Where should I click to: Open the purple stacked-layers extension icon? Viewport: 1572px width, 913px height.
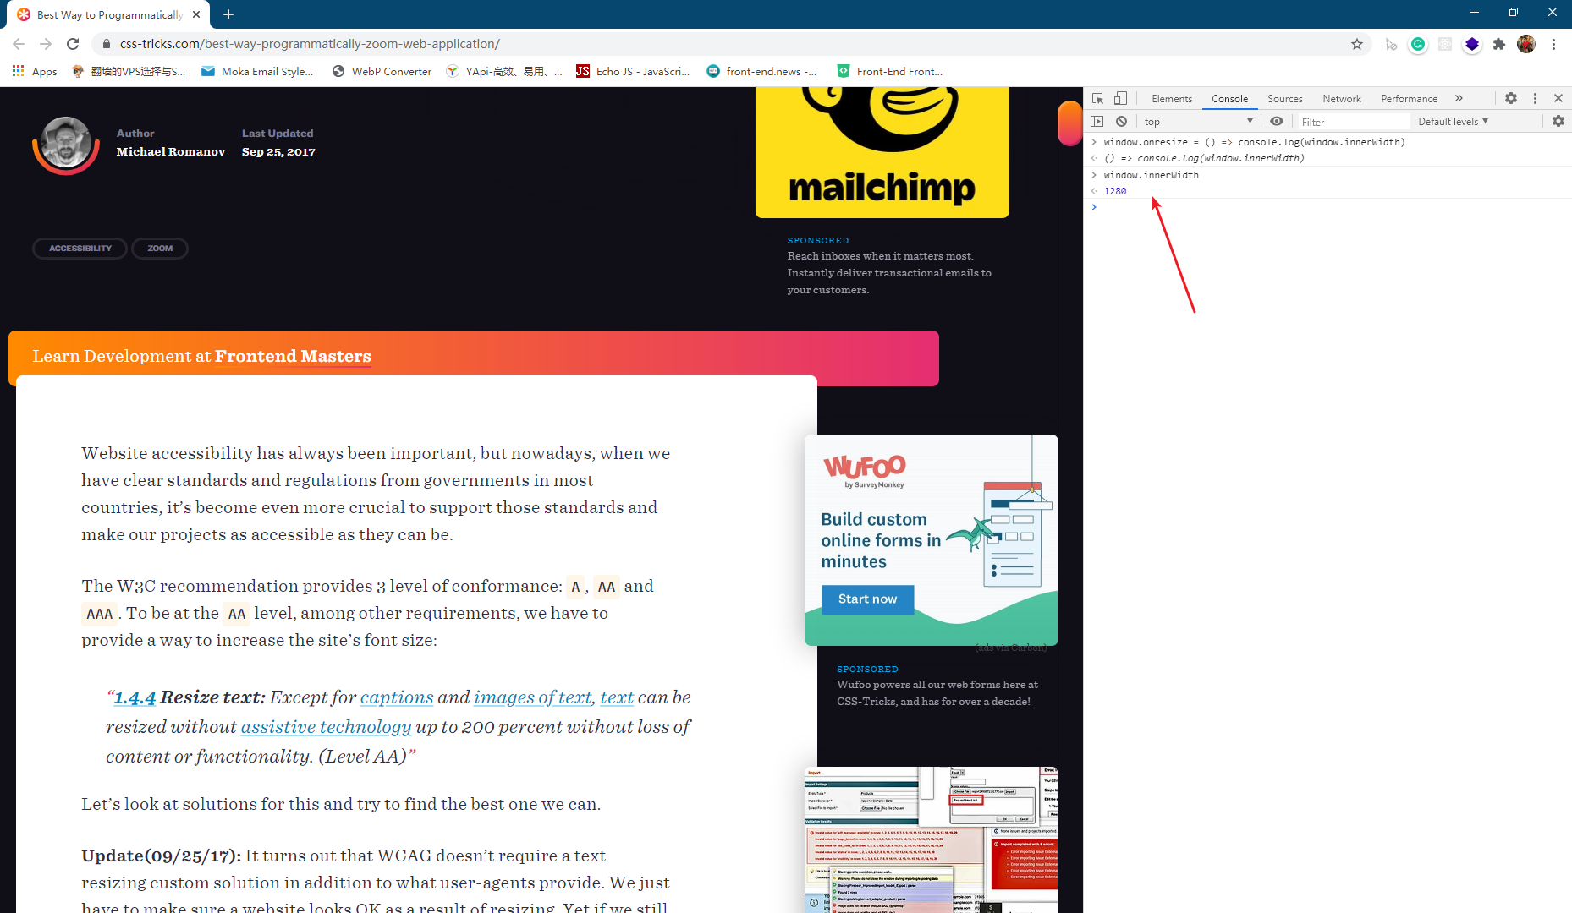point(1472,44)
